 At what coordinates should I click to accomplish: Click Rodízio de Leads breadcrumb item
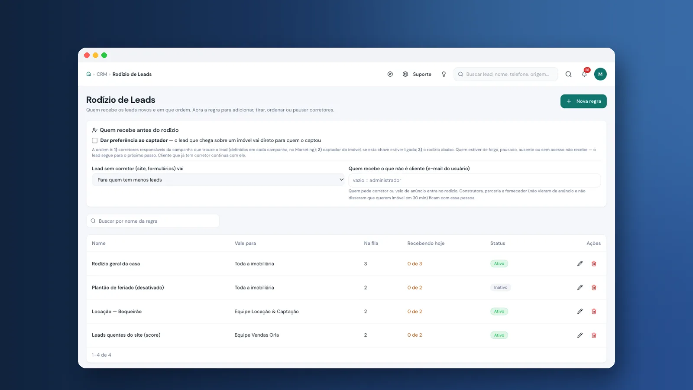click(x=132, y=74)
